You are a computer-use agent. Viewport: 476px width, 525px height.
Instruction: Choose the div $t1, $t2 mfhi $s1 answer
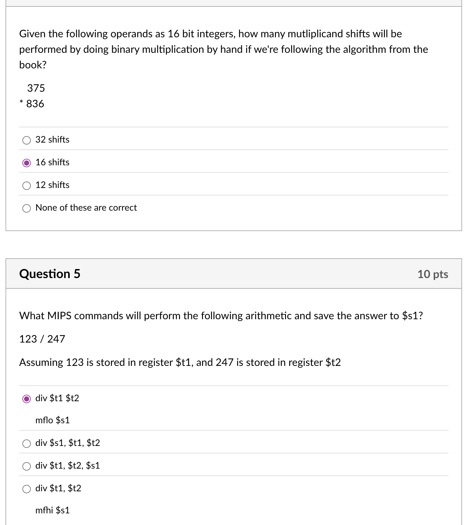click(27, 489)
